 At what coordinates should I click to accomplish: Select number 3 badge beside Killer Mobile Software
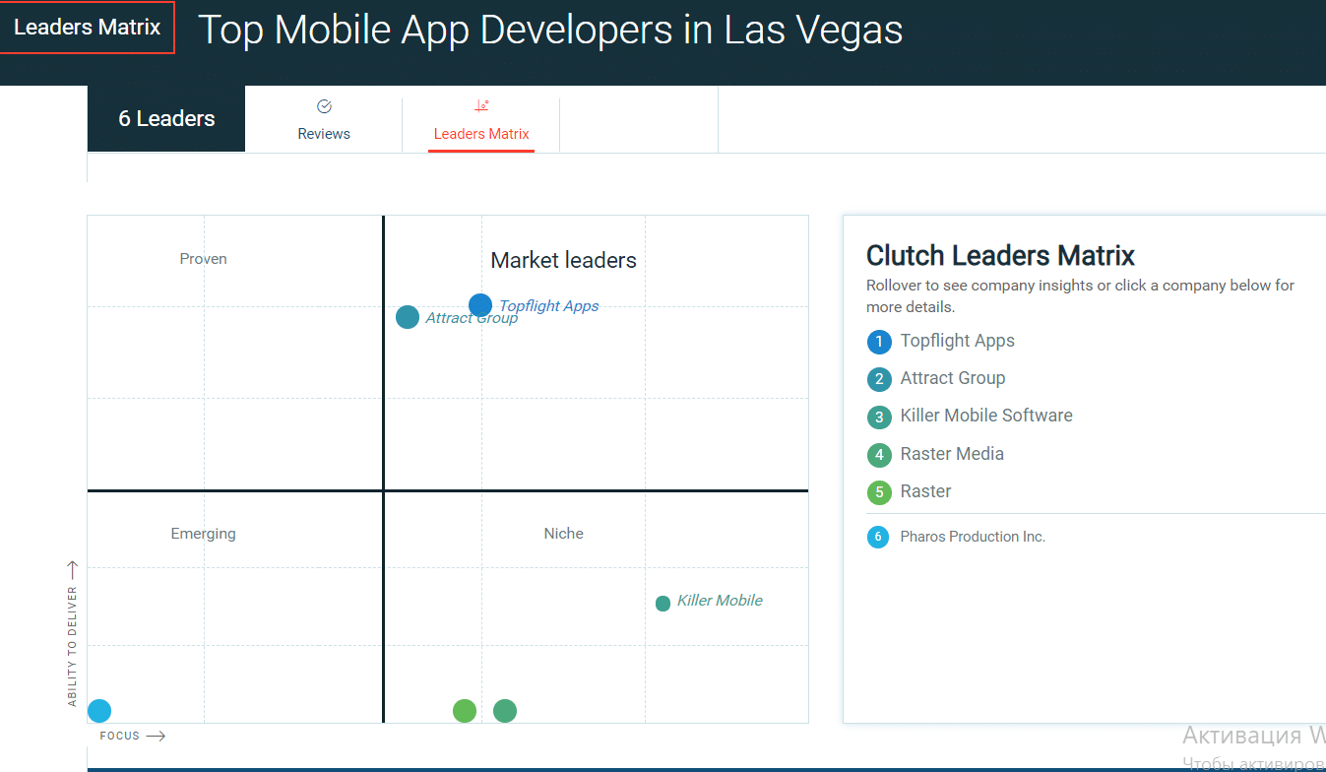click(x=878, y=417)
